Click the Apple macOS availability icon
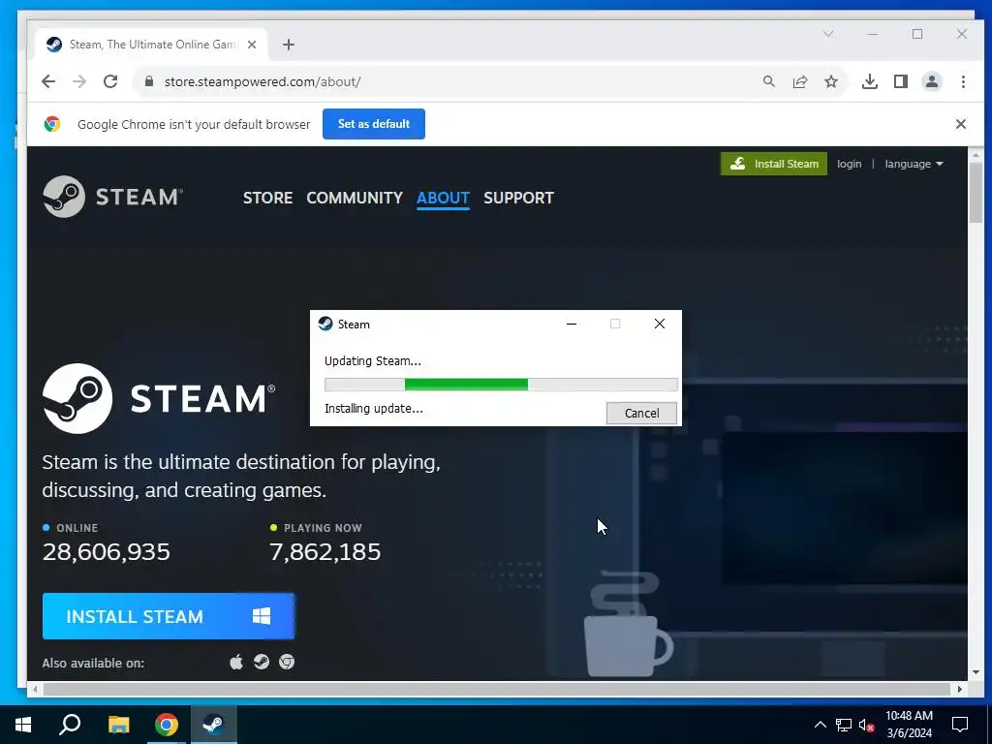 click(x=236, y=663)
